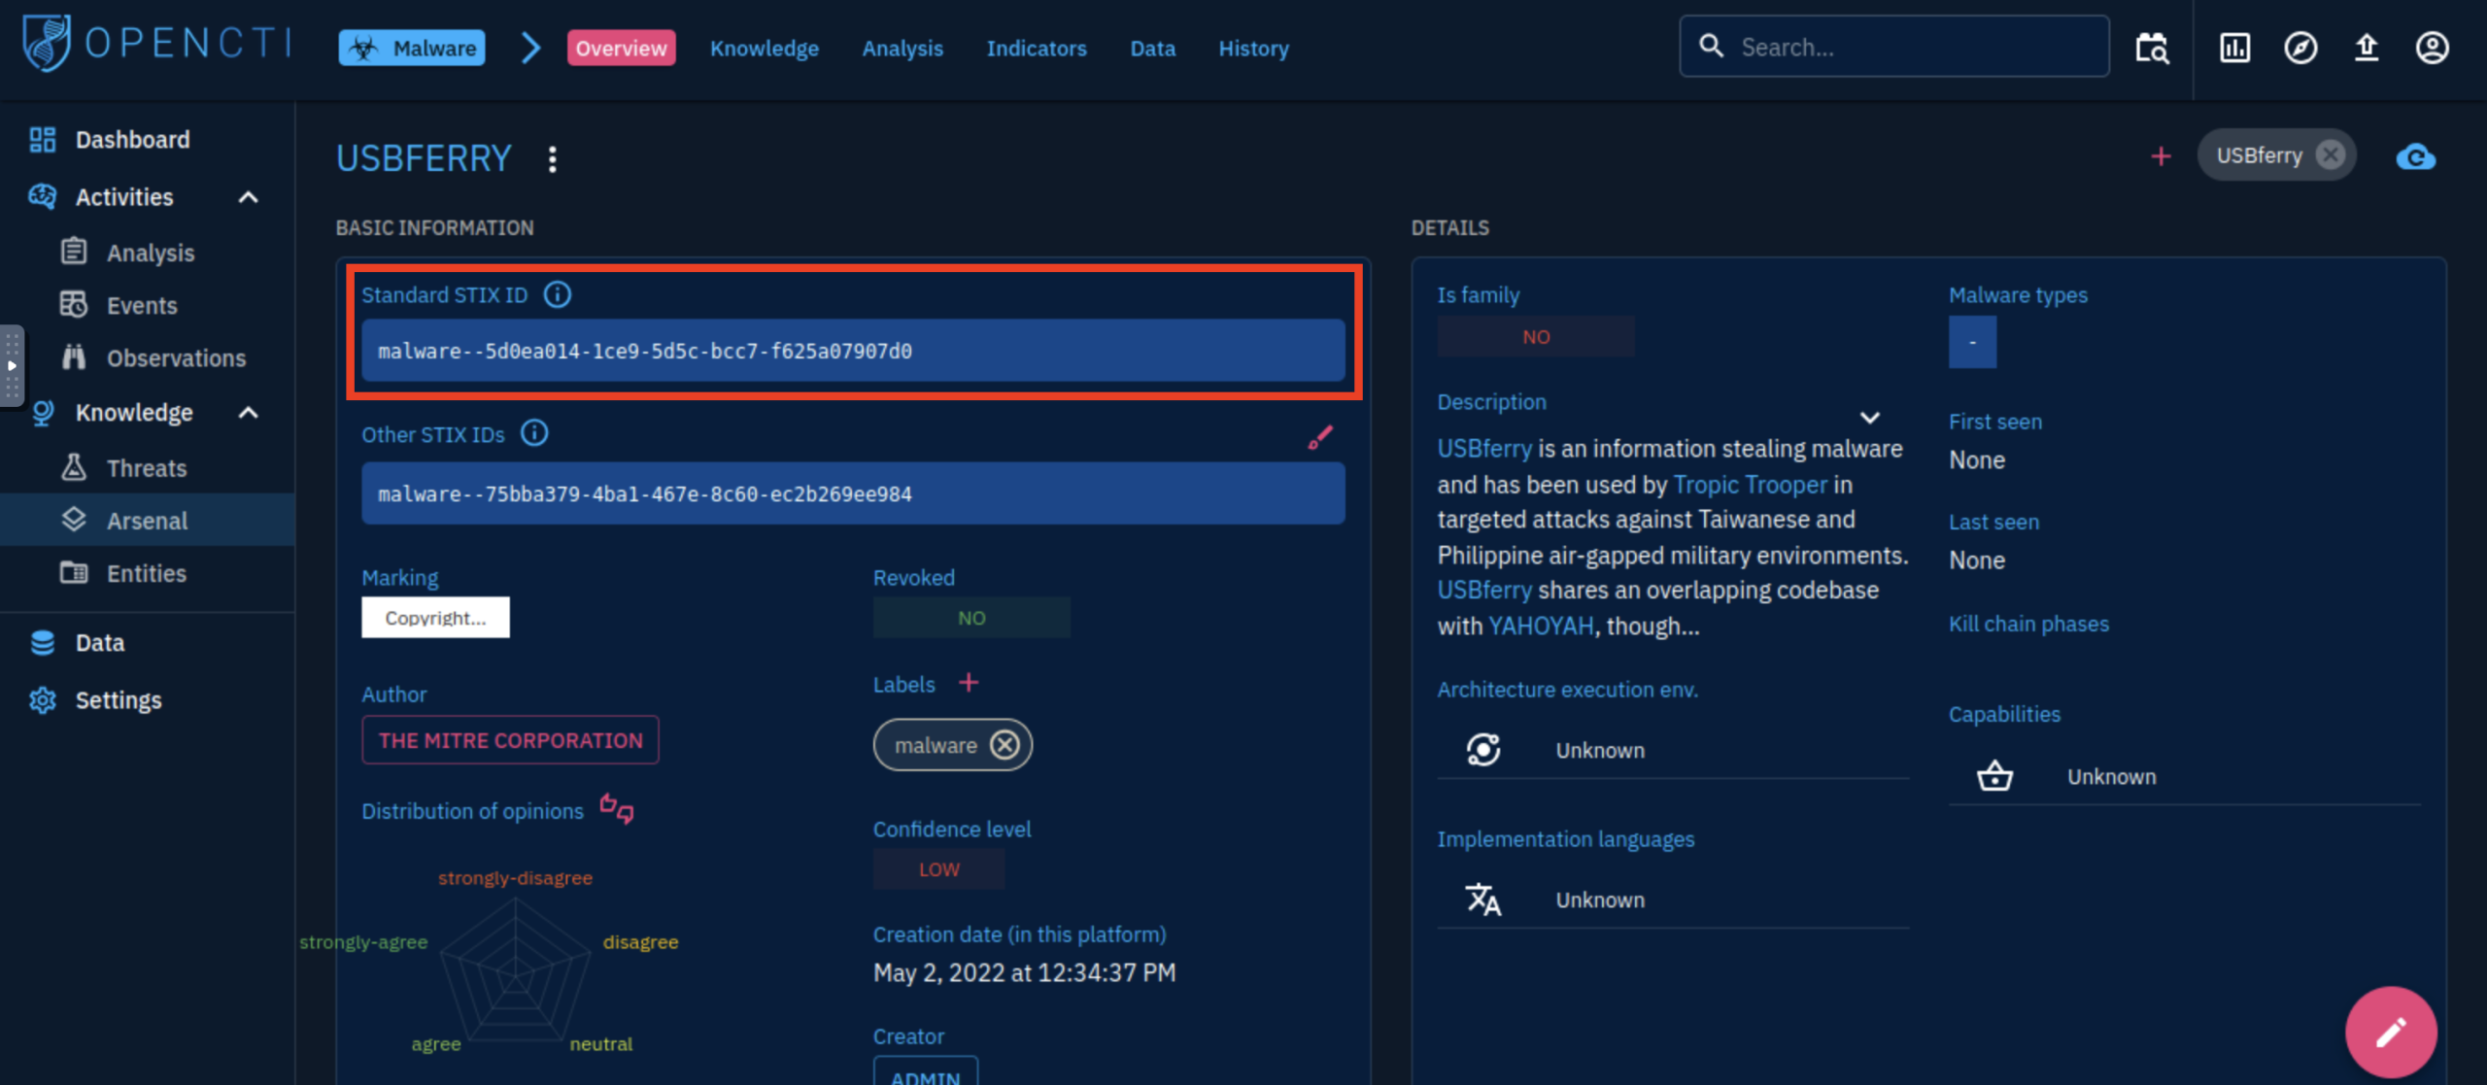The width and height of the screenshot is (2487, 1085).
Task: Open advanced bulk search icon
Action: click(2152, 48)
